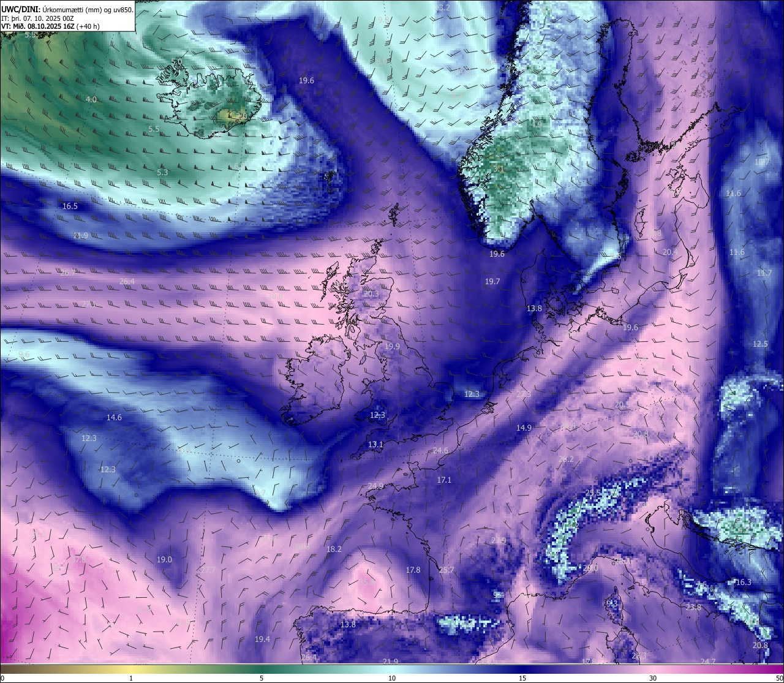784x683 pixels.
Task: Click the 11.7 value label
Action: 764,273
